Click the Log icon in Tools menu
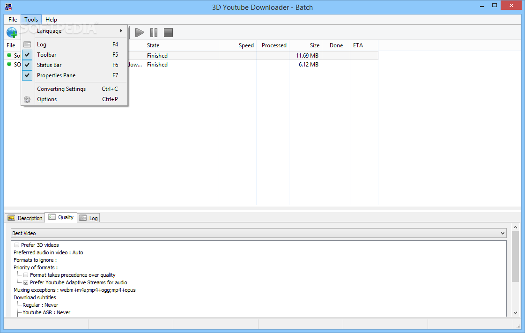This screenshot has height=333, width=525. click(x=27, y=44)
